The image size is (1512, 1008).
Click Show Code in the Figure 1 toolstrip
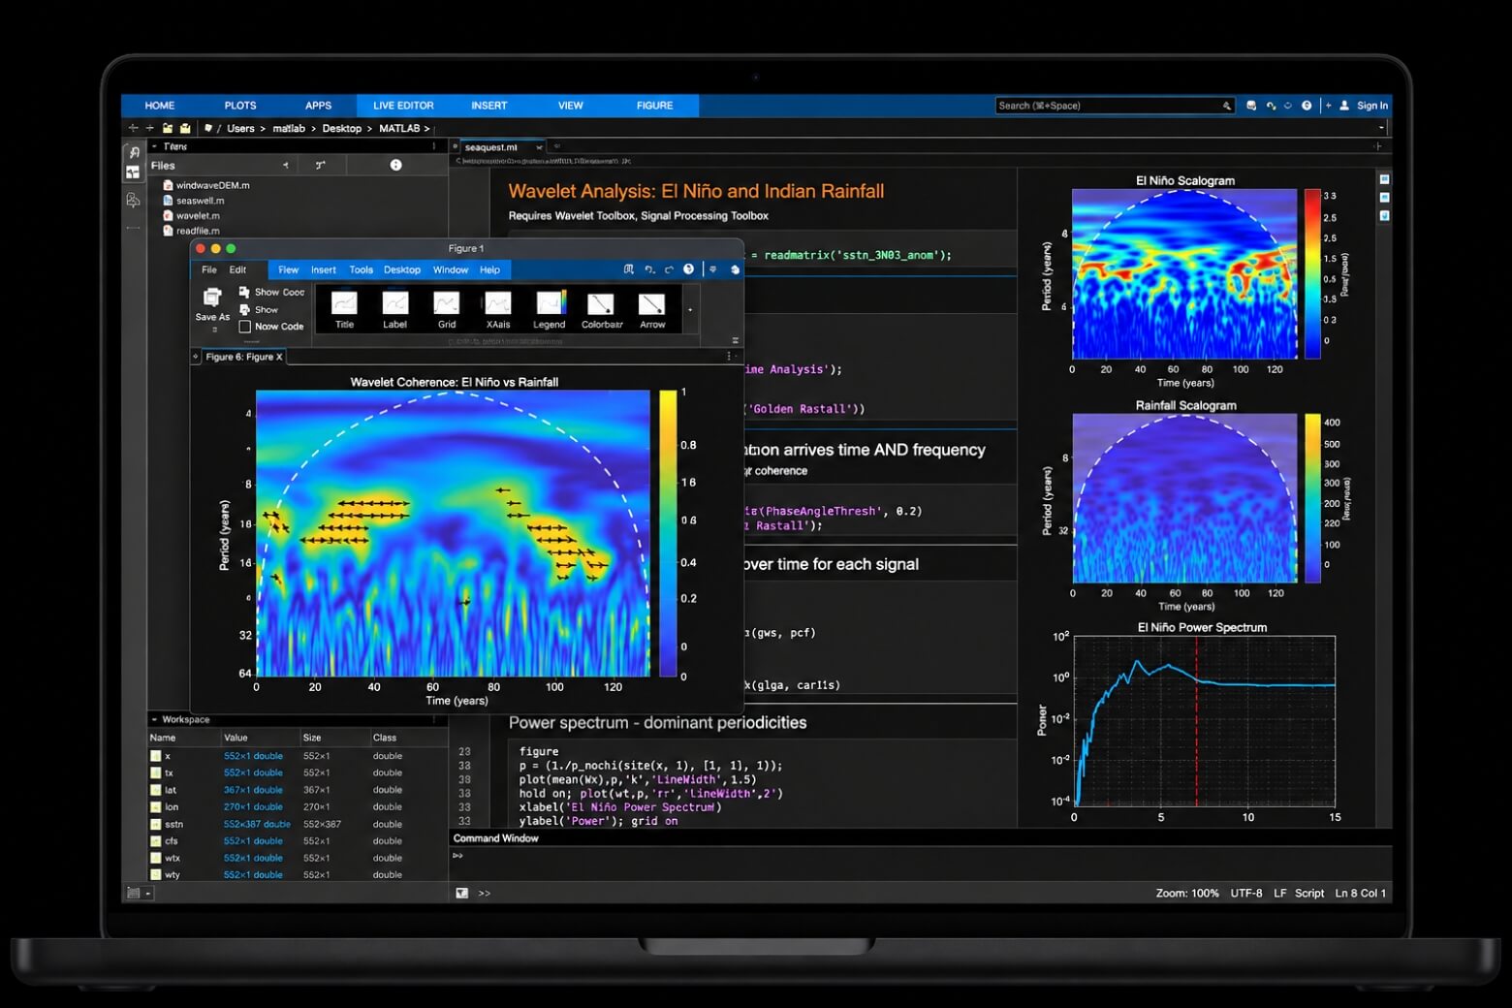tap(271, 292)
